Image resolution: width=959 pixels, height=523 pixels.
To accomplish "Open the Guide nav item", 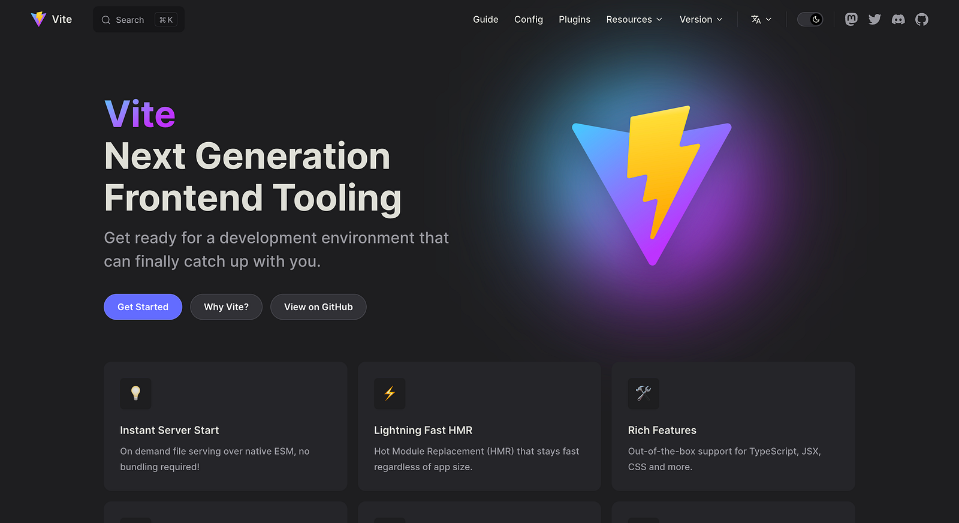I will 485,19.
